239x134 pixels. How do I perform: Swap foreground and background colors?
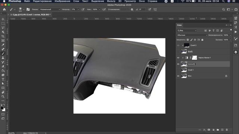(4, 105)
